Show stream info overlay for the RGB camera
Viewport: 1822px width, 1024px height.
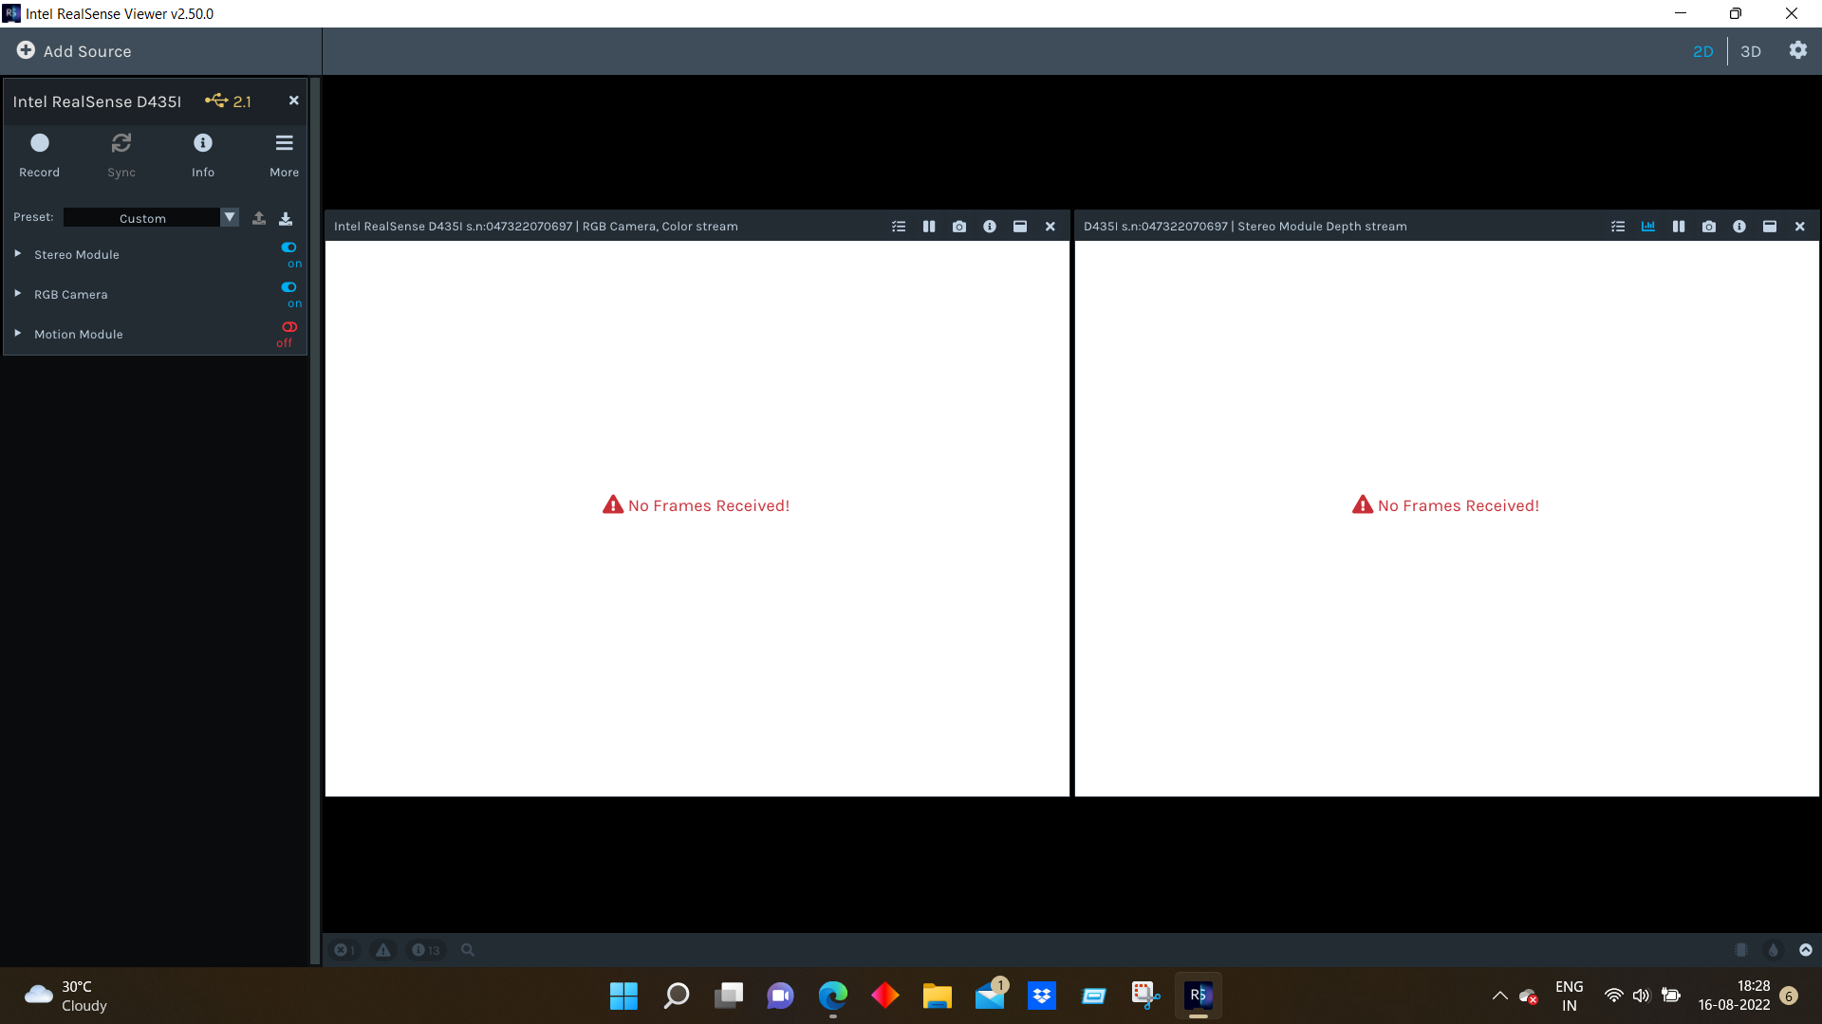[x=990, y=227]
